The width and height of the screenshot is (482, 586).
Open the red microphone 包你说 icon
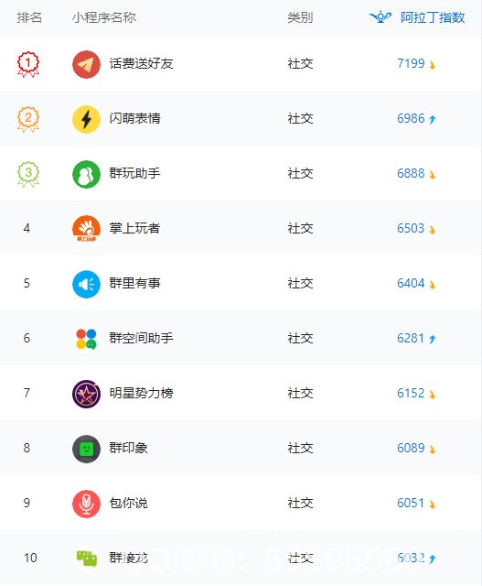86,504
